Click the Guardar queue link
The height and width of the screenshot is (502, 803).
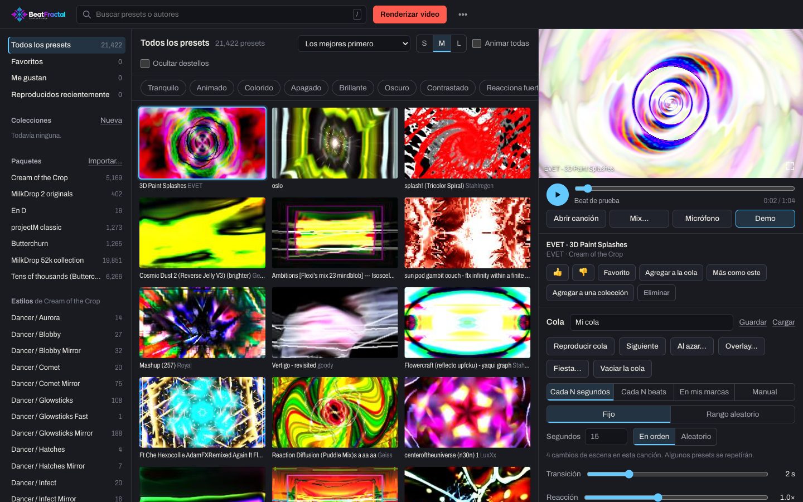click(753, 322)
